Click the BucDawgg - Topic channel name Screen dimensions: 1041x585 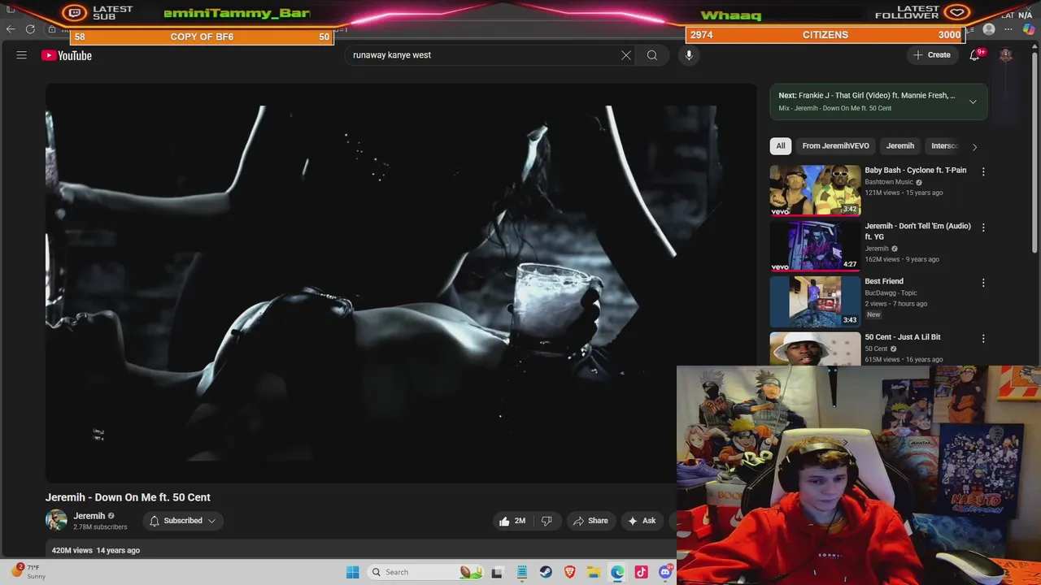[x=891, y=292]
